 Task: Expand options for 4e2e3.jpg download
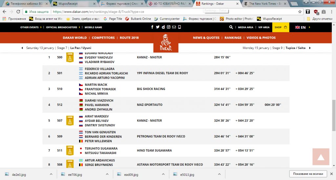51,174
